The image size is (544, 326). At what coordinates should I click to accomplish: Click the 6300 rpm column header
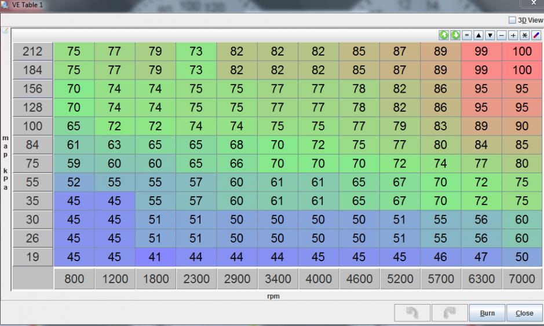pos(481,279)
